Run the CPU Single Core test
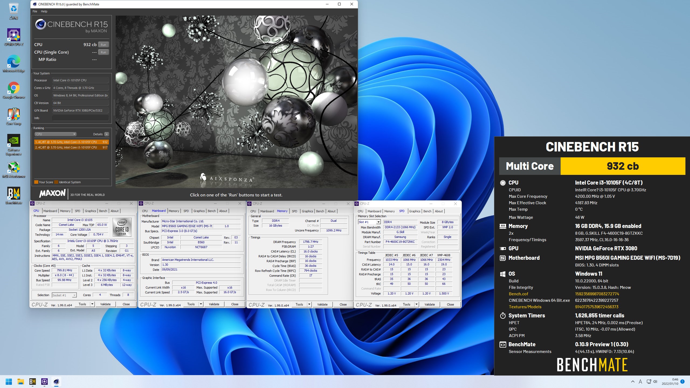Viewport: 690px width, 388px height. (x=103, y=52)
